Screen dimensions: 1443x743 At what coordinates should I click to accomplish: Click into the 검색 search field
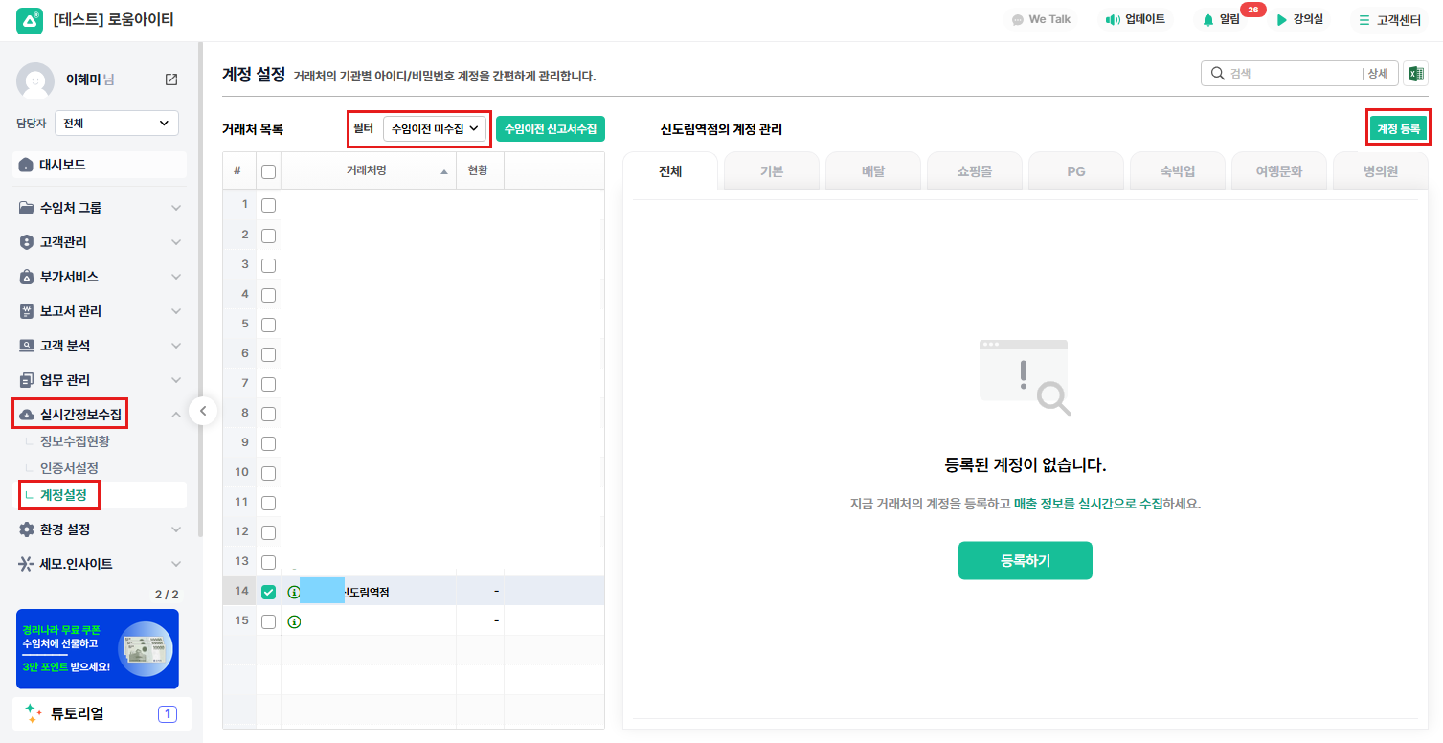pyautogui.click(x=1293, y=74)
